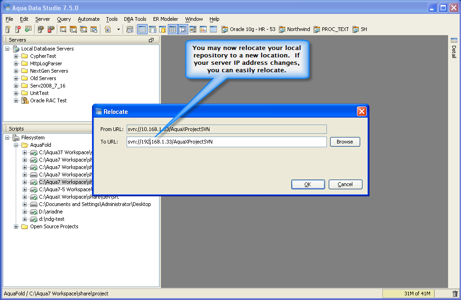Image resolution: width=461 pixels, height=300 pixels.
Task: Open the Tools menu
Action: pos(112,19)
